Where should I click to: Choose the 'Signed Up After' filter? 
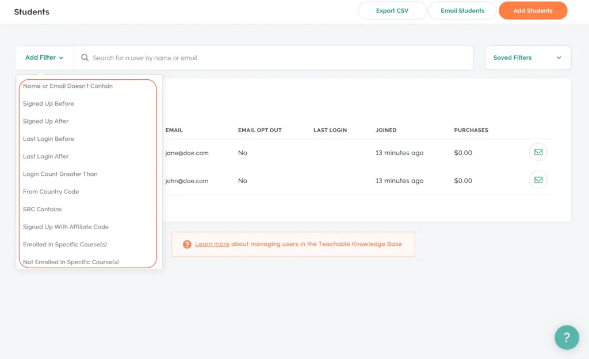[46, 121]
